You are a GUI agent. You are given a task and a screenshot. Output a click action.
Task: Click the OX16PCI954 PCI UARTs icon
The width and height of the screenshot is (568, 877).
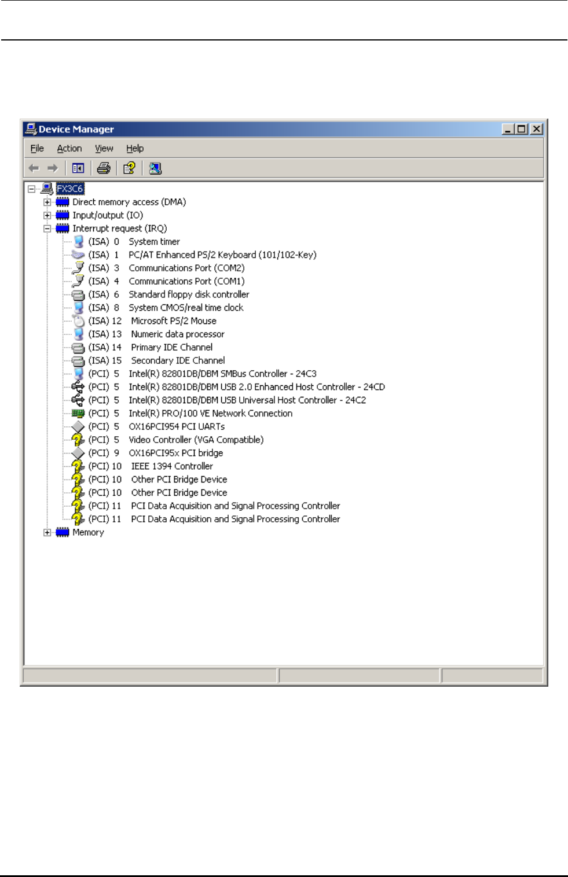coord(78,427)
